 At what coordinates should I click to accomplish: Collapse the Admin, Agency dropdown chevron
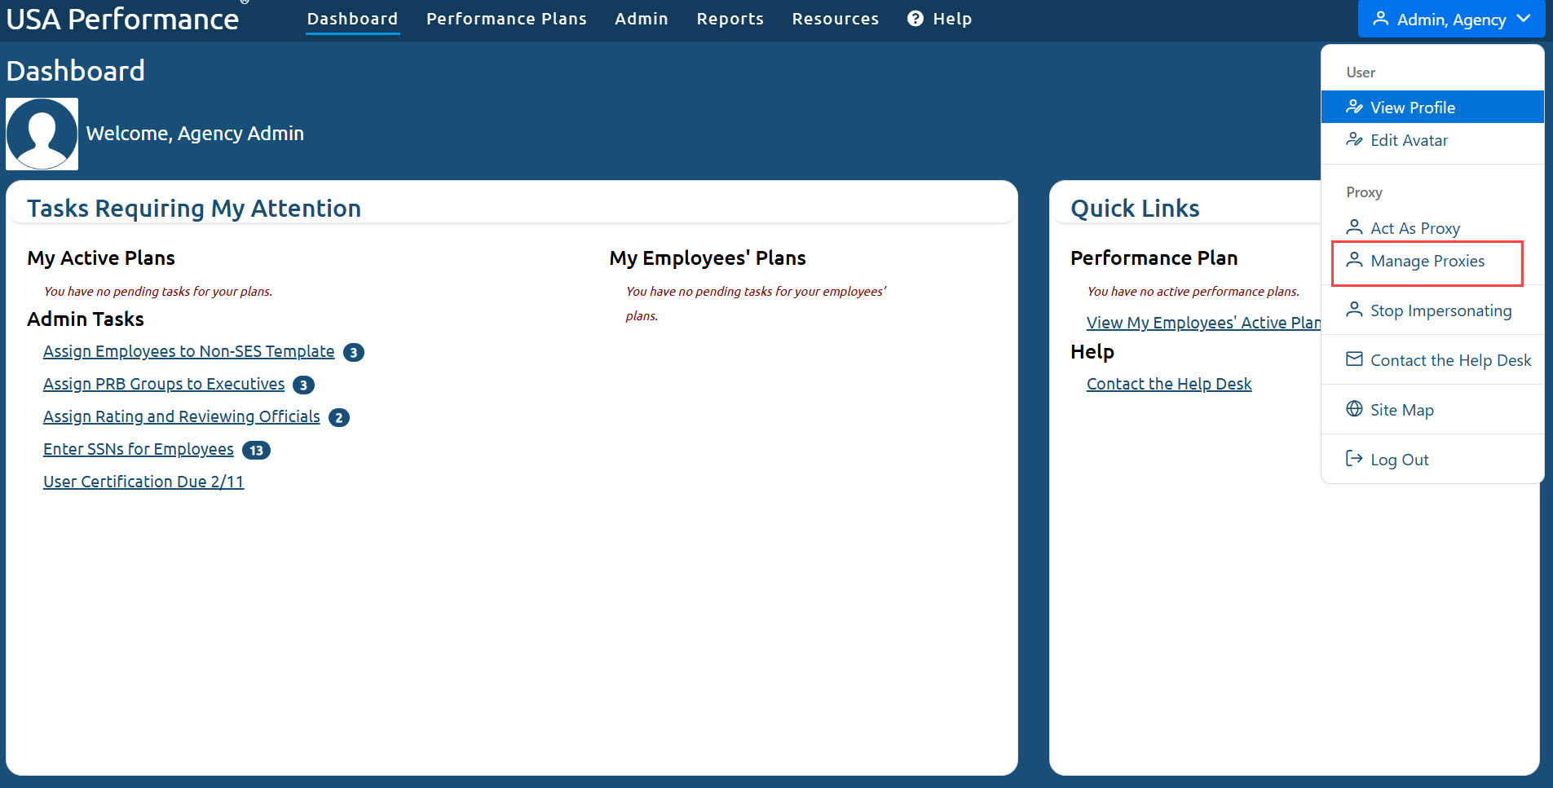click(1524, 19)
